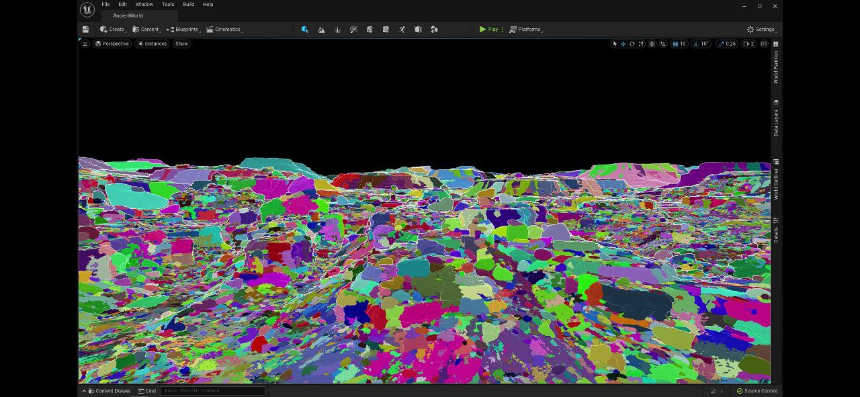Image resolution: width=860 pixels, height=397 pixels.
Task: Open the editor Settings menu
Action: tap(762, 30)
